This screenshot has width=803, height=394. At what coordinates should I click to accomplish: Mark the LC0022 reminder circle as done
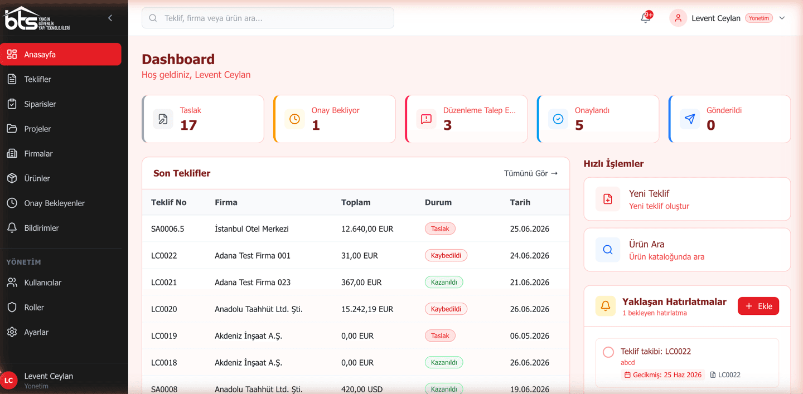[x=608, y=352]
